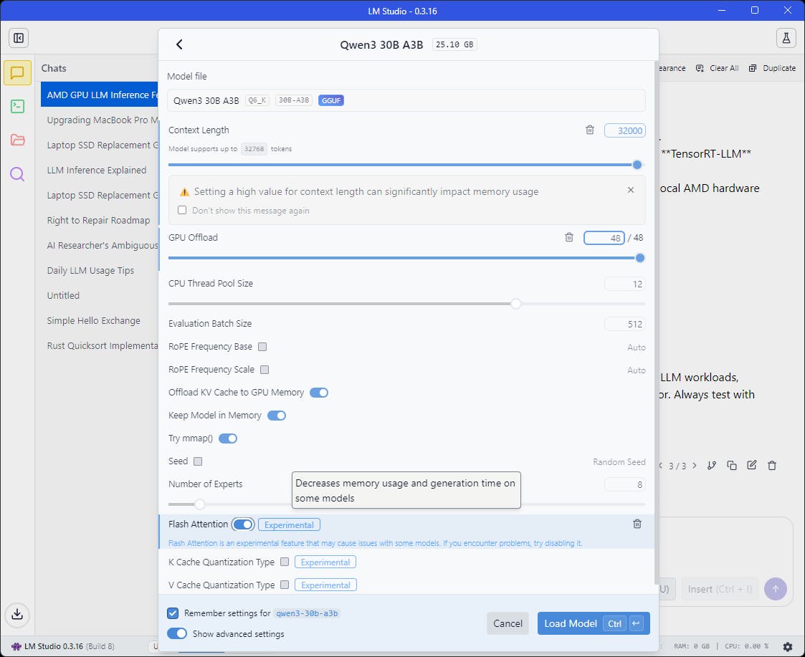Click the Evaluation Batch Size field
The height and width of the screenshot is (657, 805).
coord(625,324)
